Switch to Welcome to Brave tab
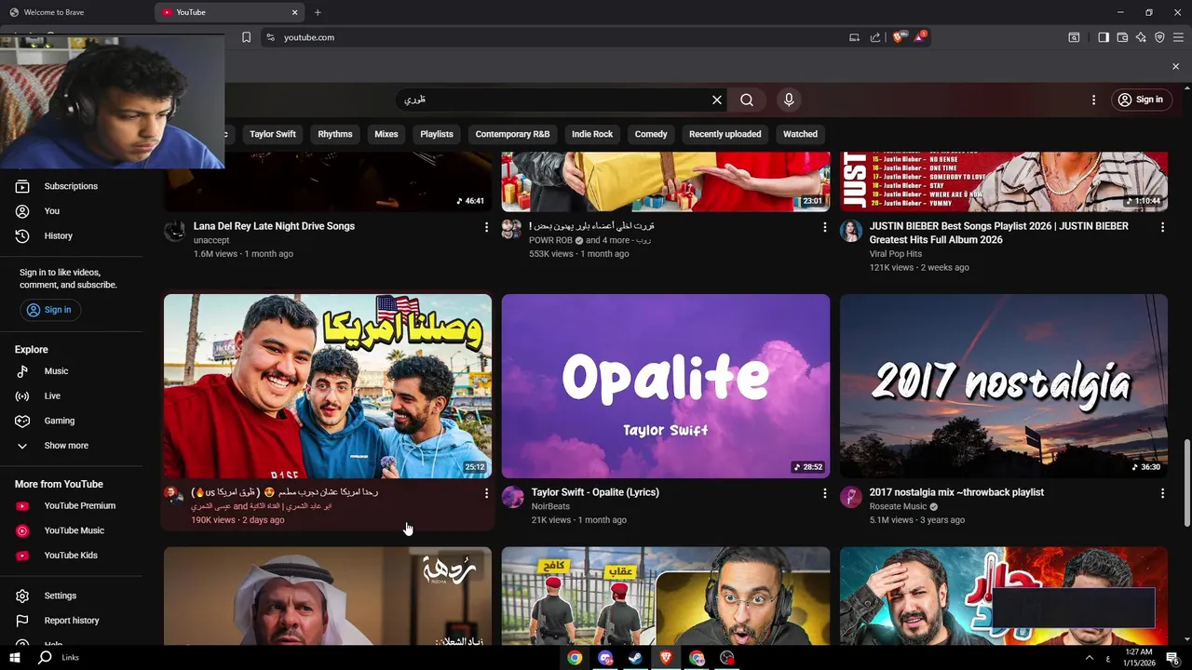 click(74, 12)
